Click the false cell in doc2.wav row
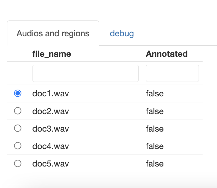The height and width of the screenshot is (188, 217). point(155,111)
